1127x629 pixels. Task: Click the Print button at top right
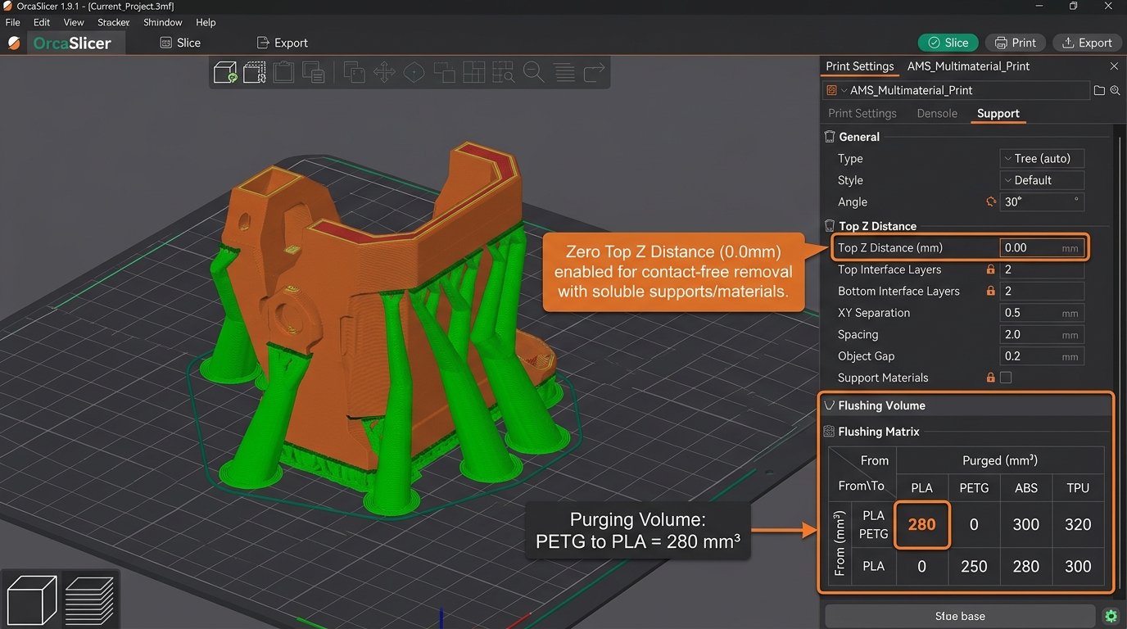[1015, 43]
